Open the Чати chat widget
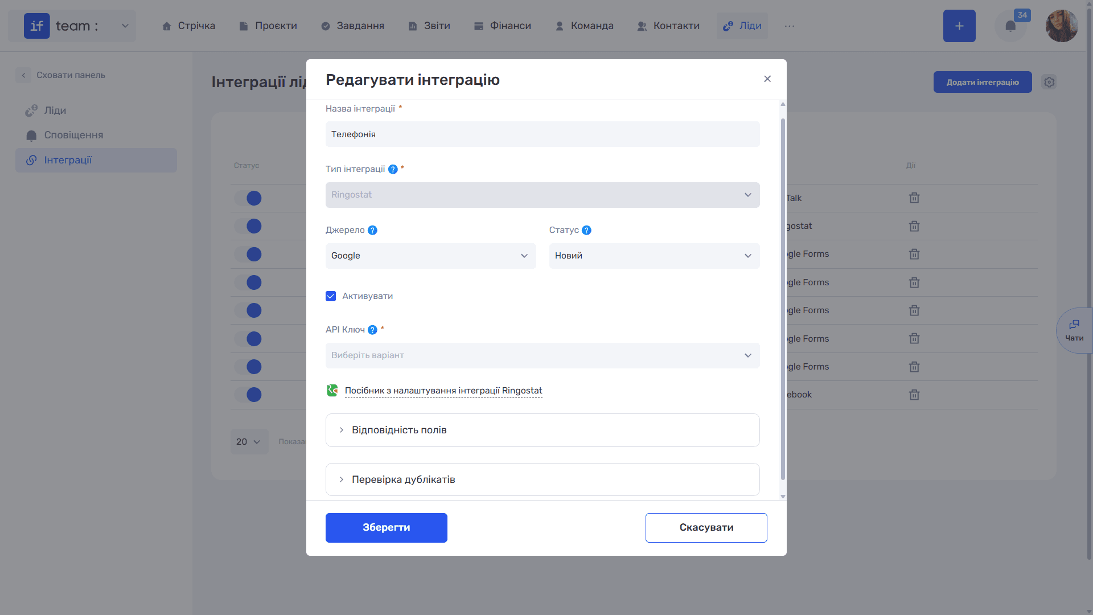 1074,330
